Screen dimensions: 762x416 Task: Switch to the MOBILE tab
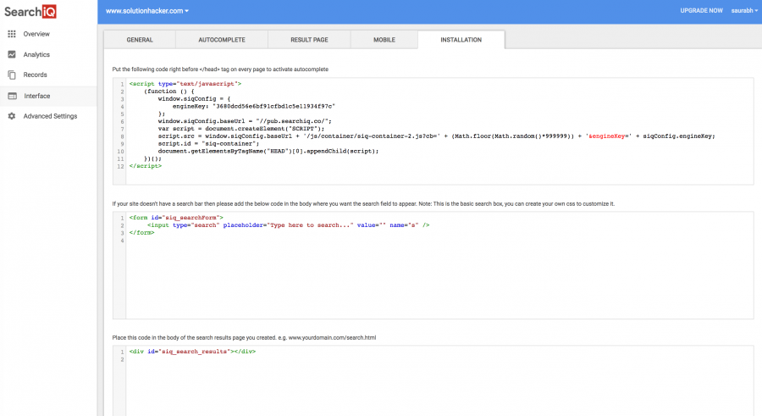(384, 40)
